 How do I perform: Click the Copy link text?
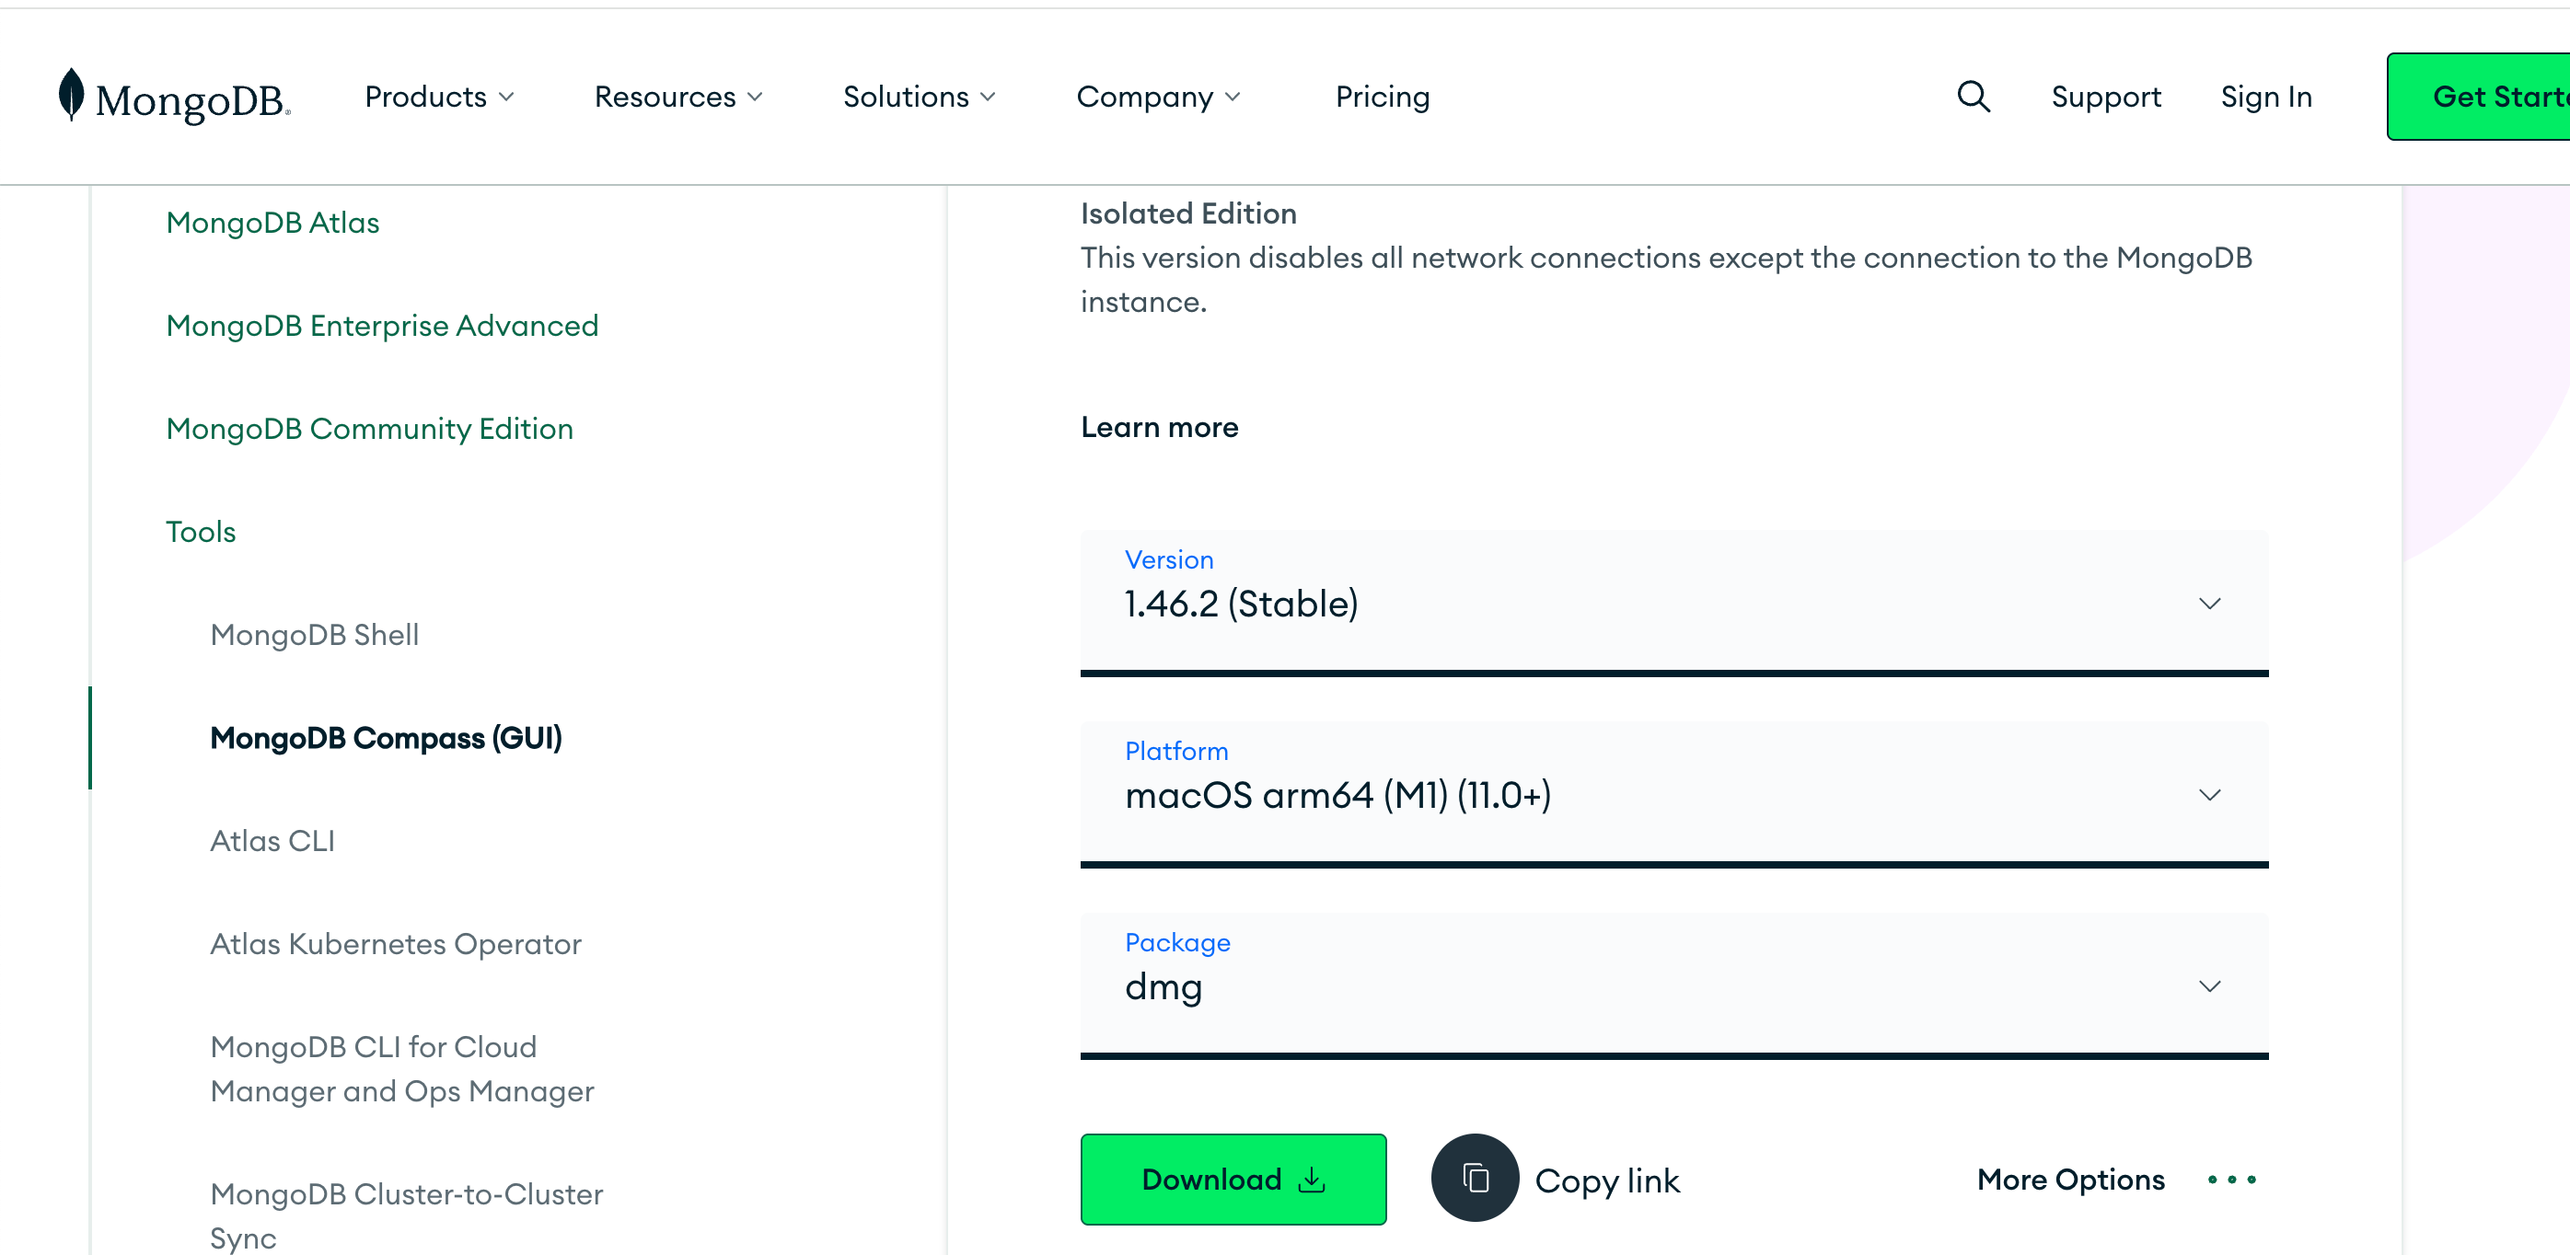[x=1606, y=1180]
